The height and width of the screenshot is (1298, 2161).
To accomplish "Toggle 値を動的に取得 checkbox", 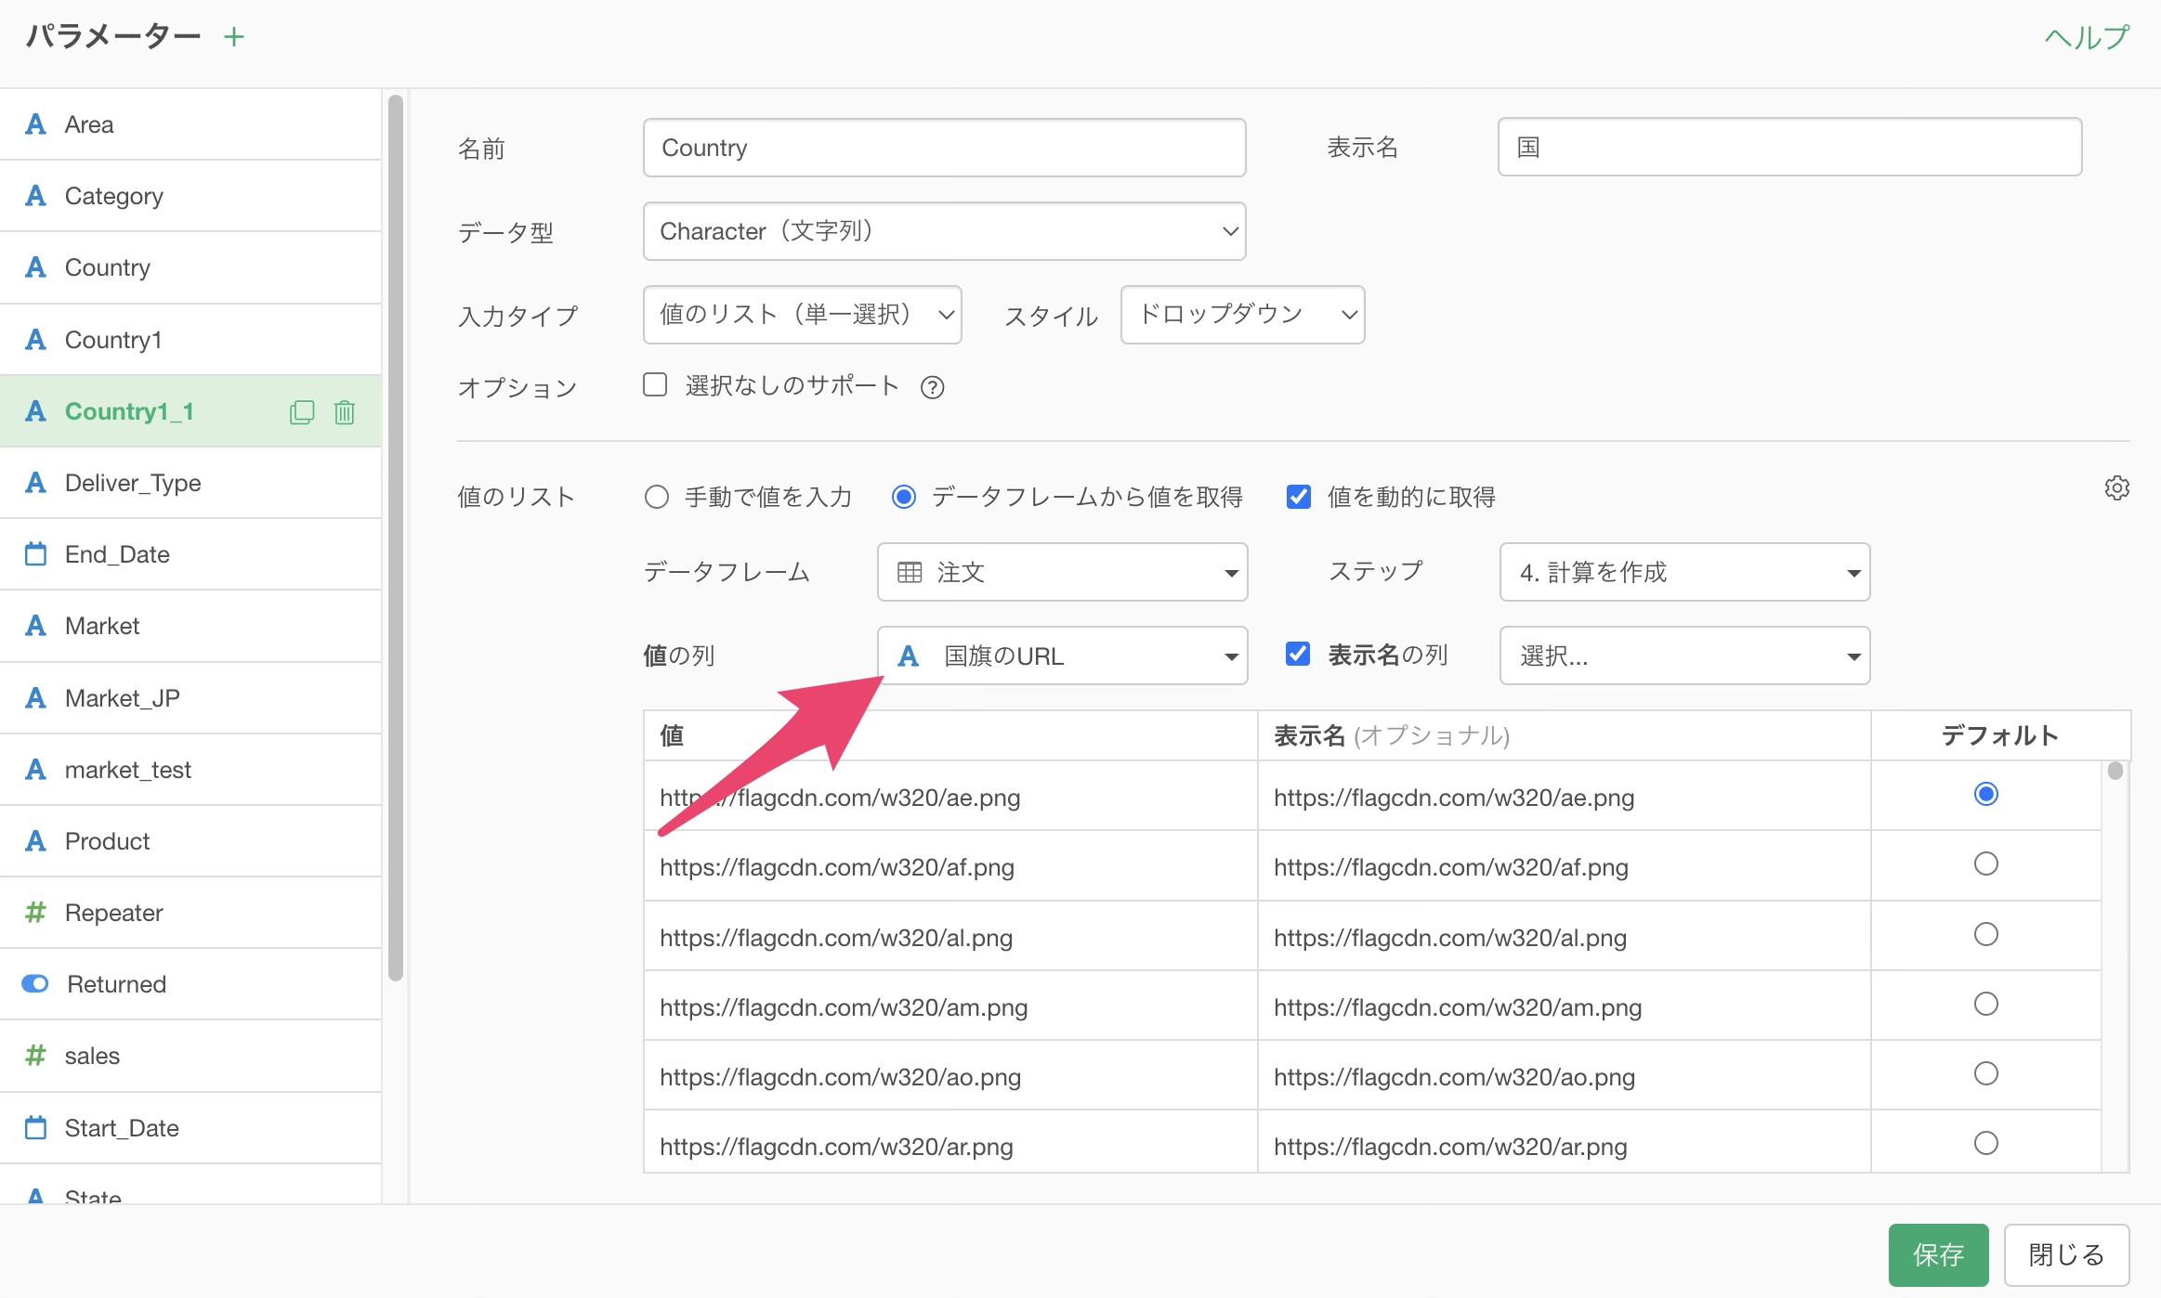I will pos(1299,498).
